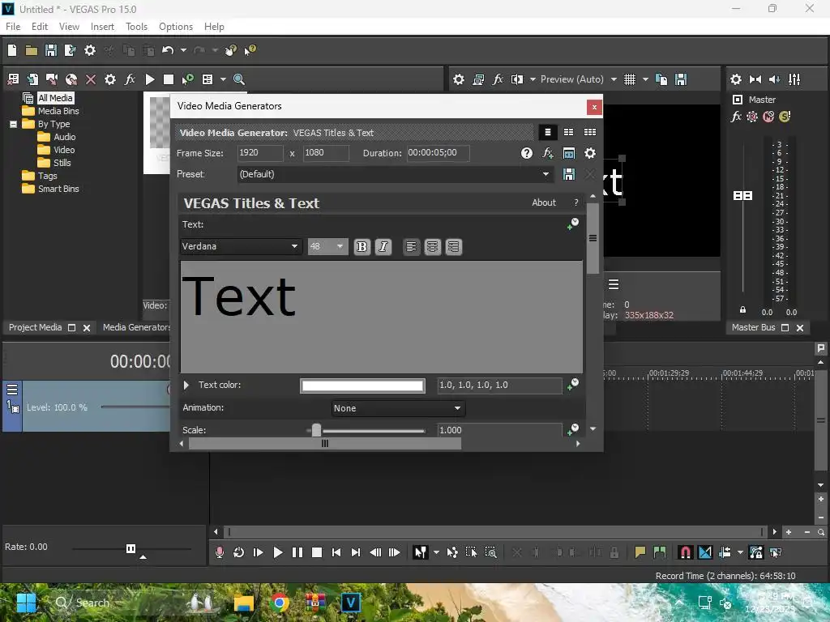Switch to the Media Generators tab
The width and height of the screenshot is (830, 622).
(135, 327)
